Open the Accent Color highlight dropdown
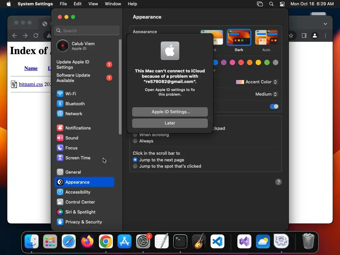The height and width of the screenshot is (255, 340). click(257, 82)
